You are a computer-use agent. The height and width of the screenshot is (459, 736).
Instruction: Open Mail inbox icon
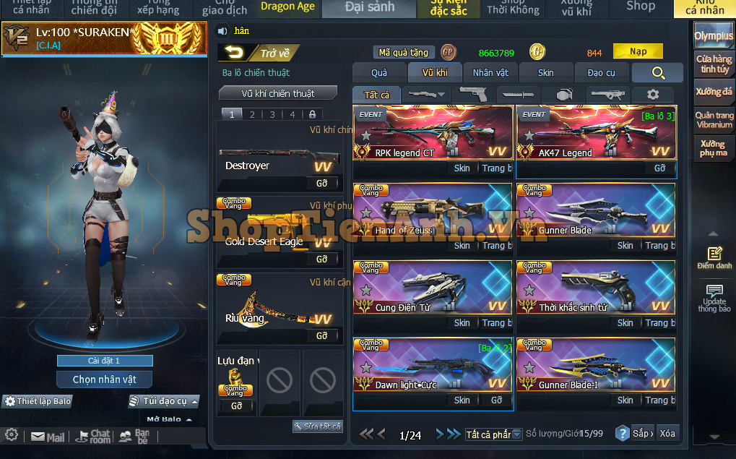(x=47, y=437)
